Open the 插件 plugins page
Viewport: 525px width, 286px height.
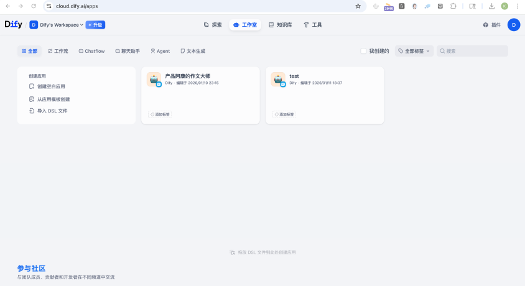click(491, 25)
